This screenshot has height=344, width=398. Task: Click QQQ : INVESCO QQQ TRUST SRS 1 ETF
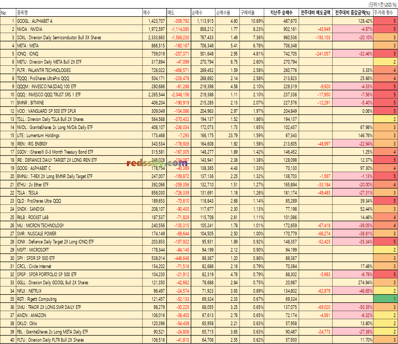pos(79,95)
